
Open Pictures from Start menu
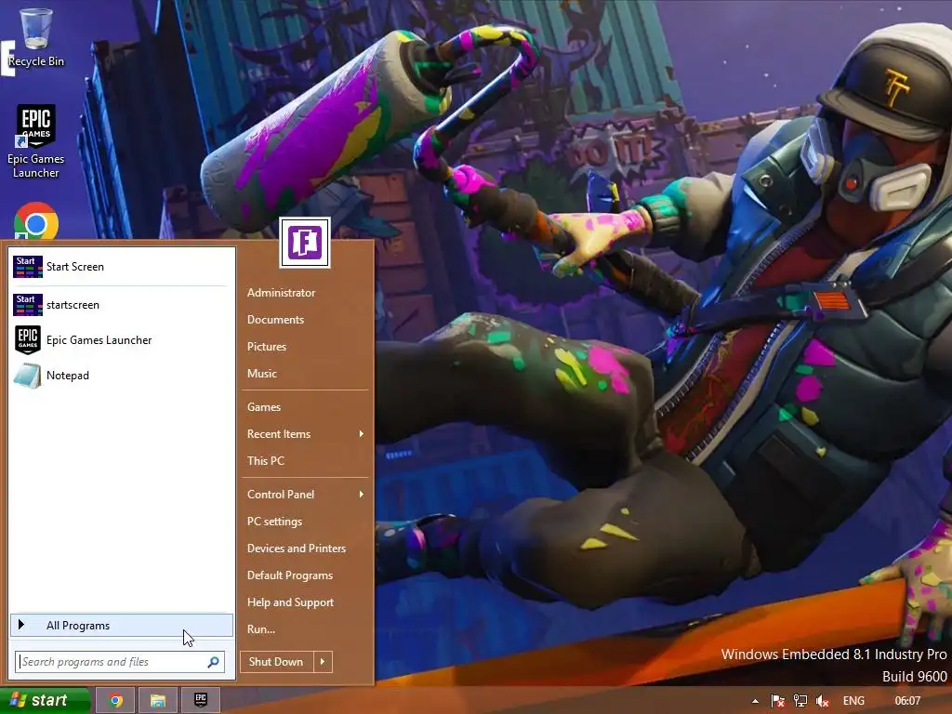(x=267, y=347)
